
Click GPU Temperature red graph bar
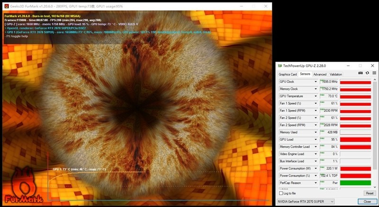coord(355,96)
